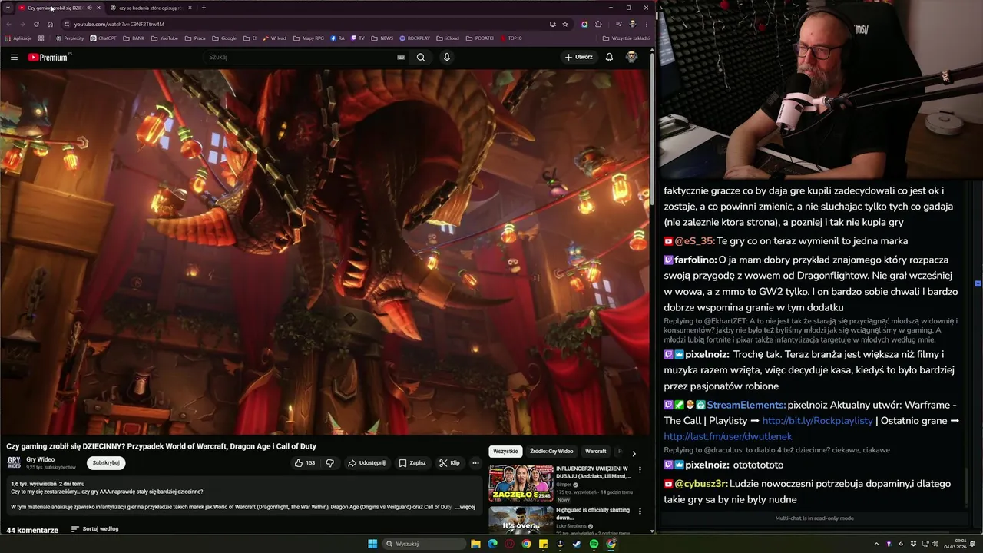Open the Wszystkie zakładki folder

click(x=626, y=38)
